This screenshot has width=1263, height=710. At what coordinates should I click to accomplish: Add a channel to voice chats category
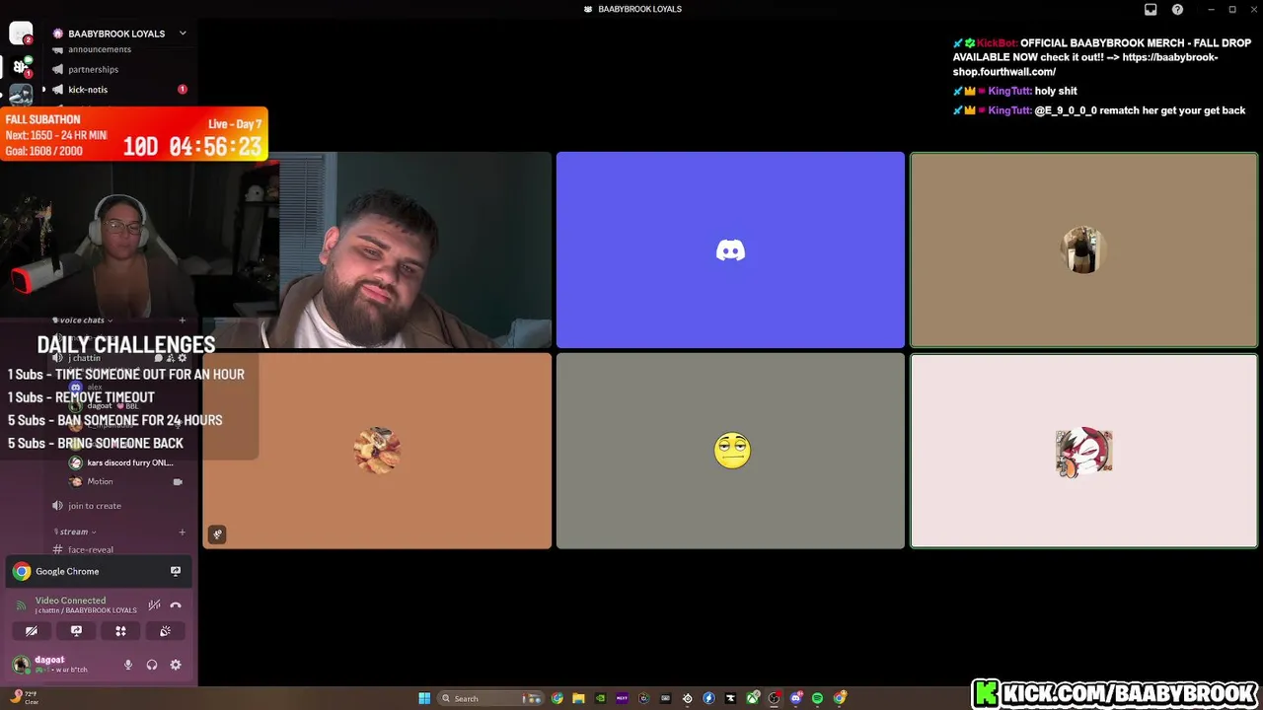pos(182,320)
